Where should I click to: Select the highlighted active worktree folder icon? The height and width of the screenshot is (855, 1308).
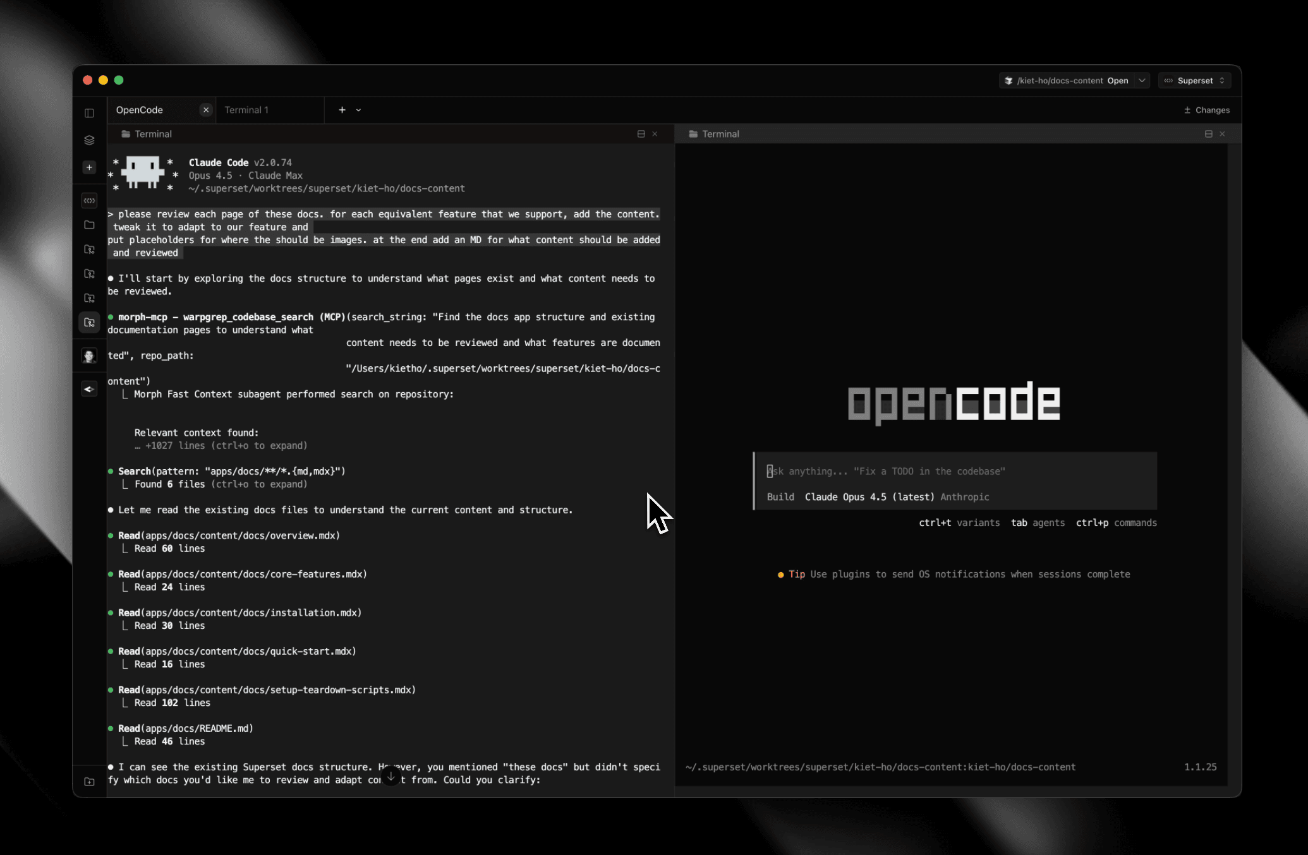(89, 323)
